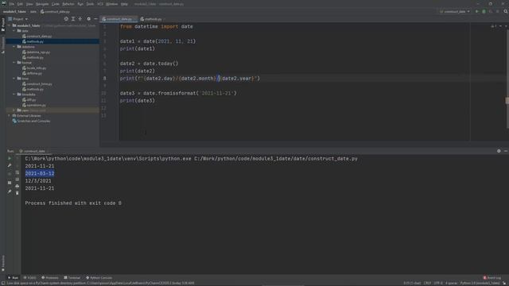Open the Refactor menu

point(68,4)
